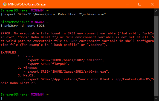
Task: Close the MINGW64 terminal window
Action: [152, 4]
